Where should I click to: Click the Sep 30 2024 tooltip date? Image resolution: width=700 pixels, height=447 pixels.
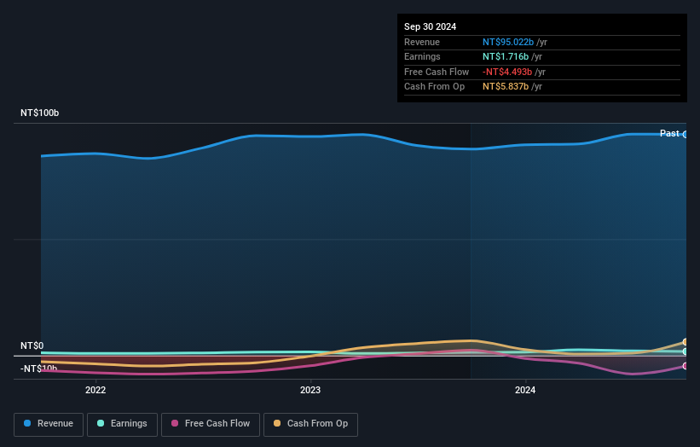click(x=430, y=26)
